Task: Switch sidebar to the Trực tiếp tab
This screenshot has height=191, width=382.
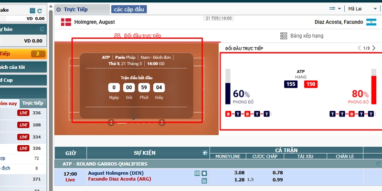Action: click(x=32, y=103)
